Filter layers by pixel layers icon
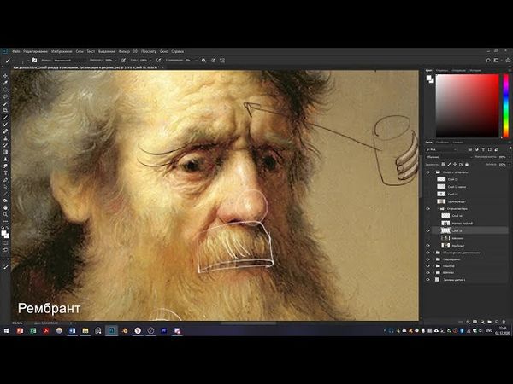 [x=470, y=149]
